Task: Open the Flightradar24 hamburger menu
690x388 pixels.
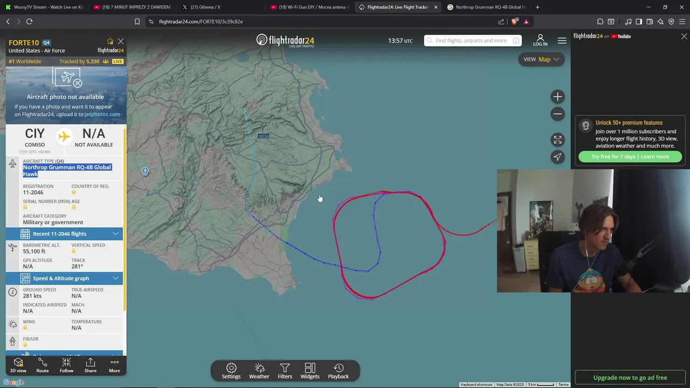Action: click(x=562, y=40)
